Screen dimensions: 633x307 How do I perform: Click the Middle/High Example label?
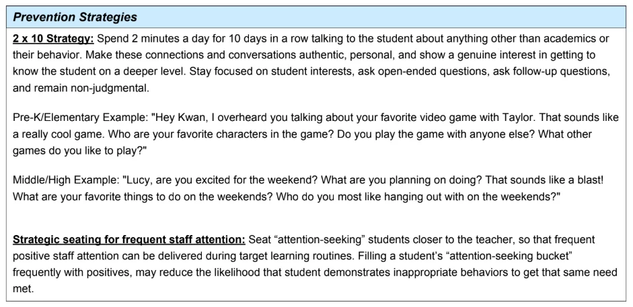tap(68, 179)
